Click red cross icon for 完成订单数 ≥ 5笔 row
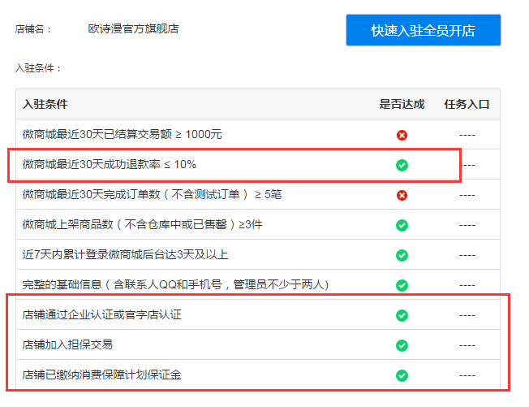Viewport: 529px width, 407px height. pyautogui.click(x=402, y=195)
